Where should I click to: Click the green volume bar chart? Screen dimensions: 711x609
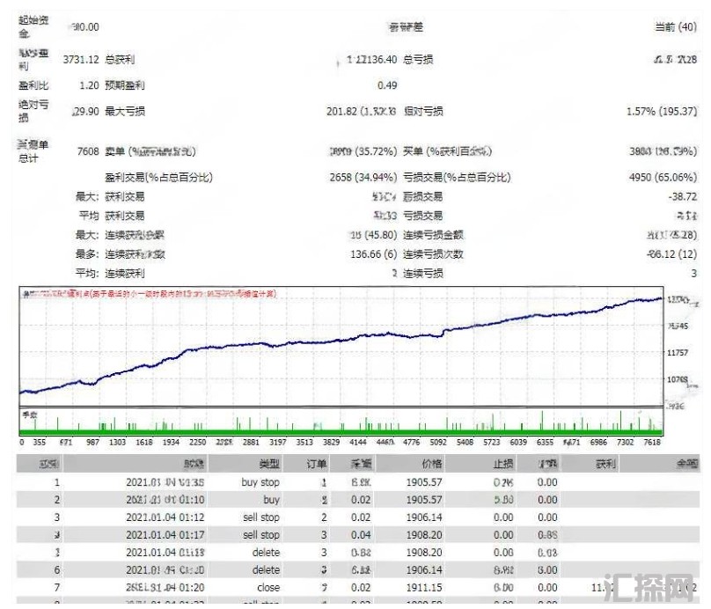click(x=341, y=422)
